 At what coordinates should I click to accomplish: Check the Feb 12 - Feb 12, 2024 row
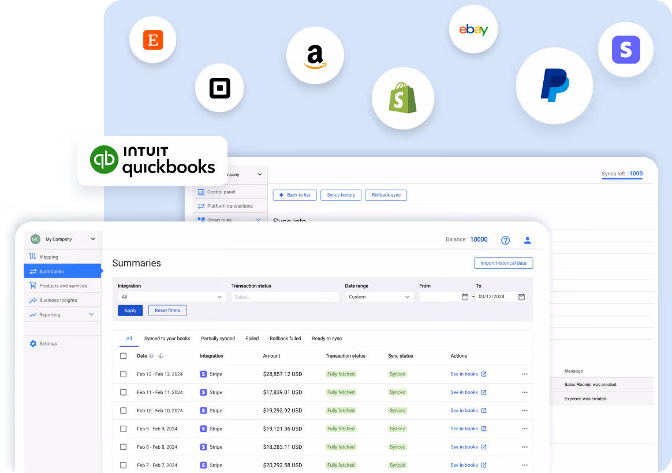124,374
